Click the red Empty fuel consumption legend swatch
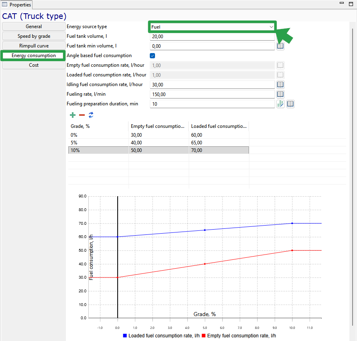This screenshot has height=341, width=357. [x=204, y=335]
